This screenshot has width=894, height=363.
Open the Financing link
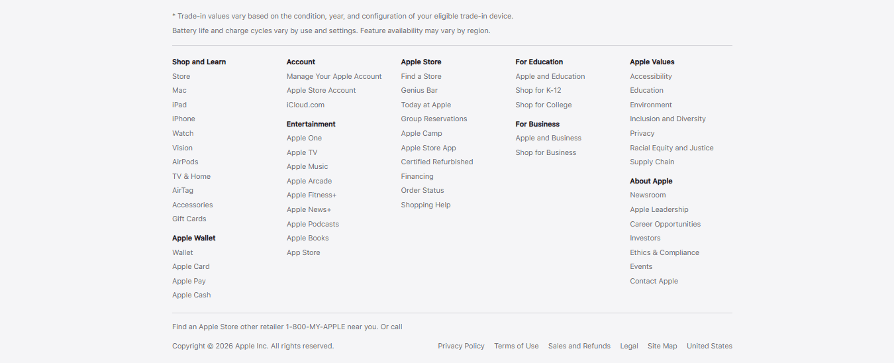(417, 176)
